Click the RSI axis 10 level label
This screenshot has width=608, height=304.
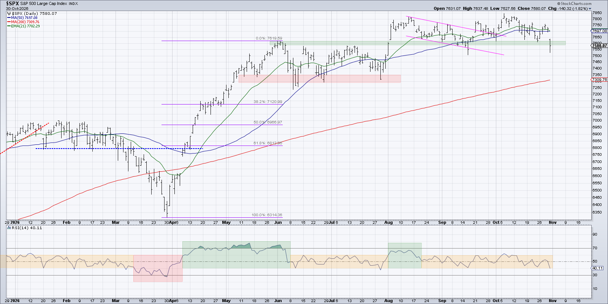point(595,288)
